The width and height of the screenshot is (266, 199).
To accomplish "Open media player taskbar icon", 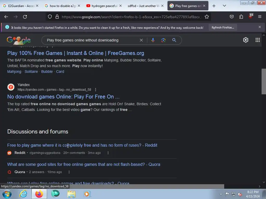I will click(87, 194).
